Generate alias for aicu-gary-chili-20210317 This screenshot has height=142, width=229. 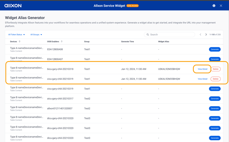(215, 99)
